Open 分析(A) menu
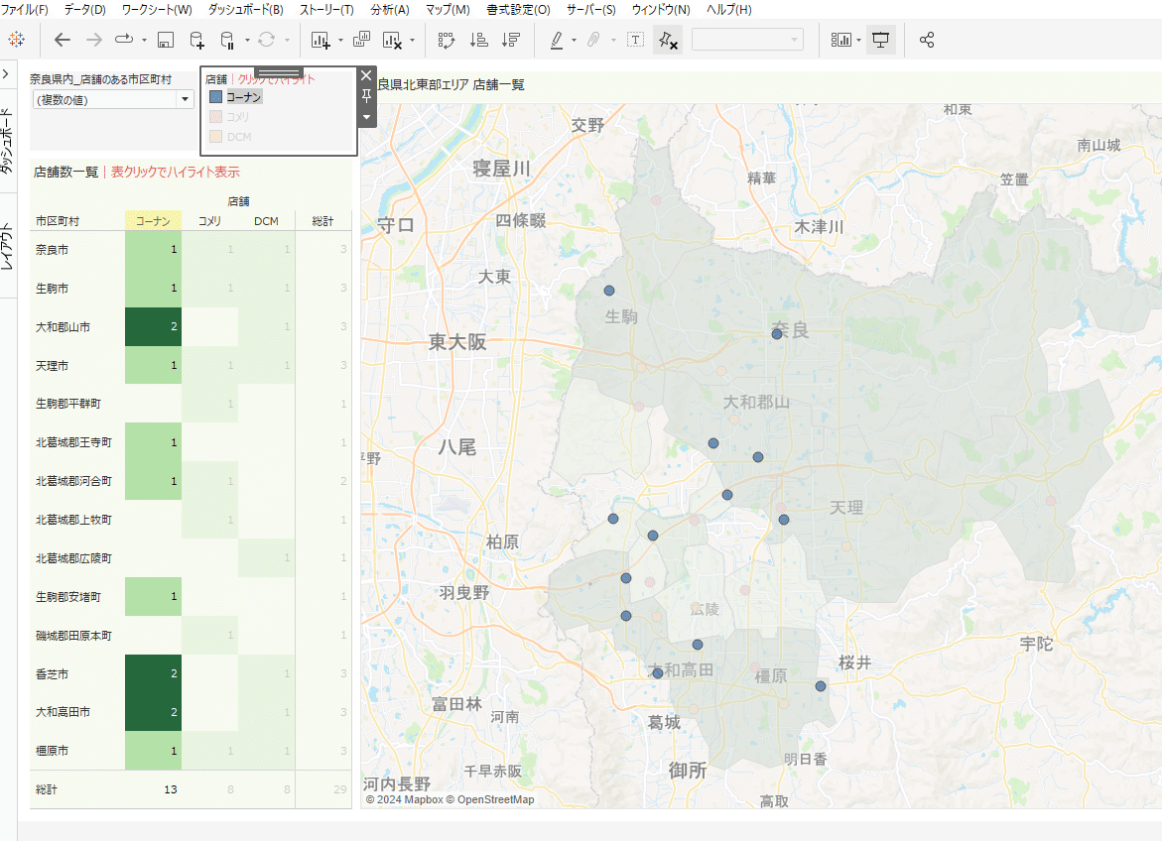This screenshot has width=1162, height=841. point(390,9)
